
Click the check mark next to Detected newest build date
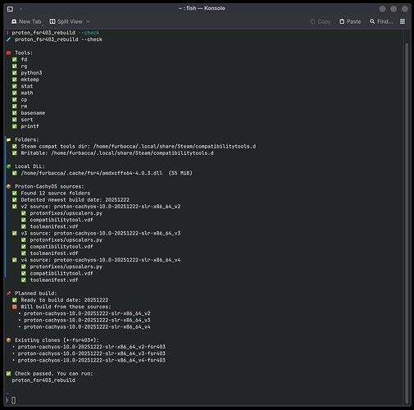15,200
